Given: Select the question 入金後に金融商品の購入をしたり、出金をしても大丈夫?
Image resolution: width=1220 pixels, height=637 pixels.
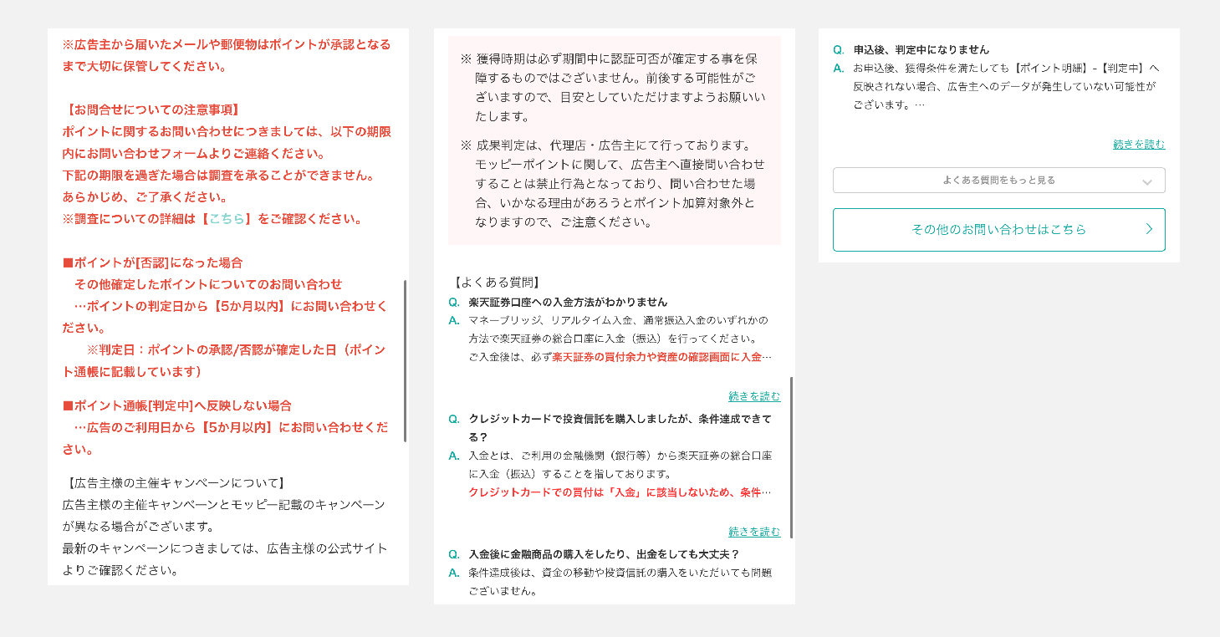Looking at the screenshot, I should [604, 554].
